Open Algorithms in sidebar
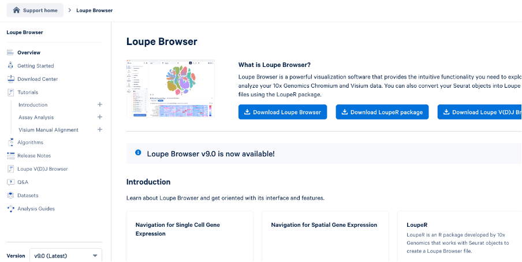Screen dimensions: 522x262 pos(30,142)
